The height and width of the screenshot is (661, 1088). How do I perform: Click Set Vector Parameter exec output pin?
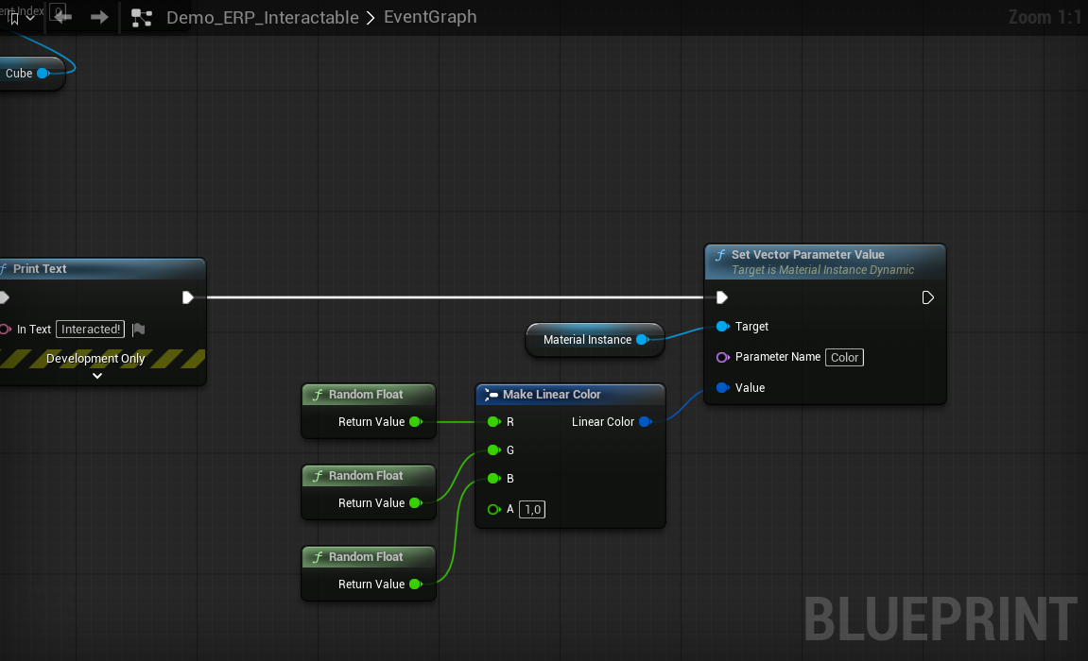(x=927, y=297)
